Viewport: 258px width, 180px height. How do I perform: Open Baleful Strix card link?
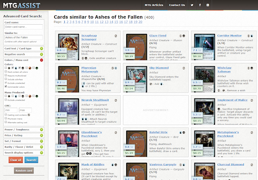pos(158,132)
